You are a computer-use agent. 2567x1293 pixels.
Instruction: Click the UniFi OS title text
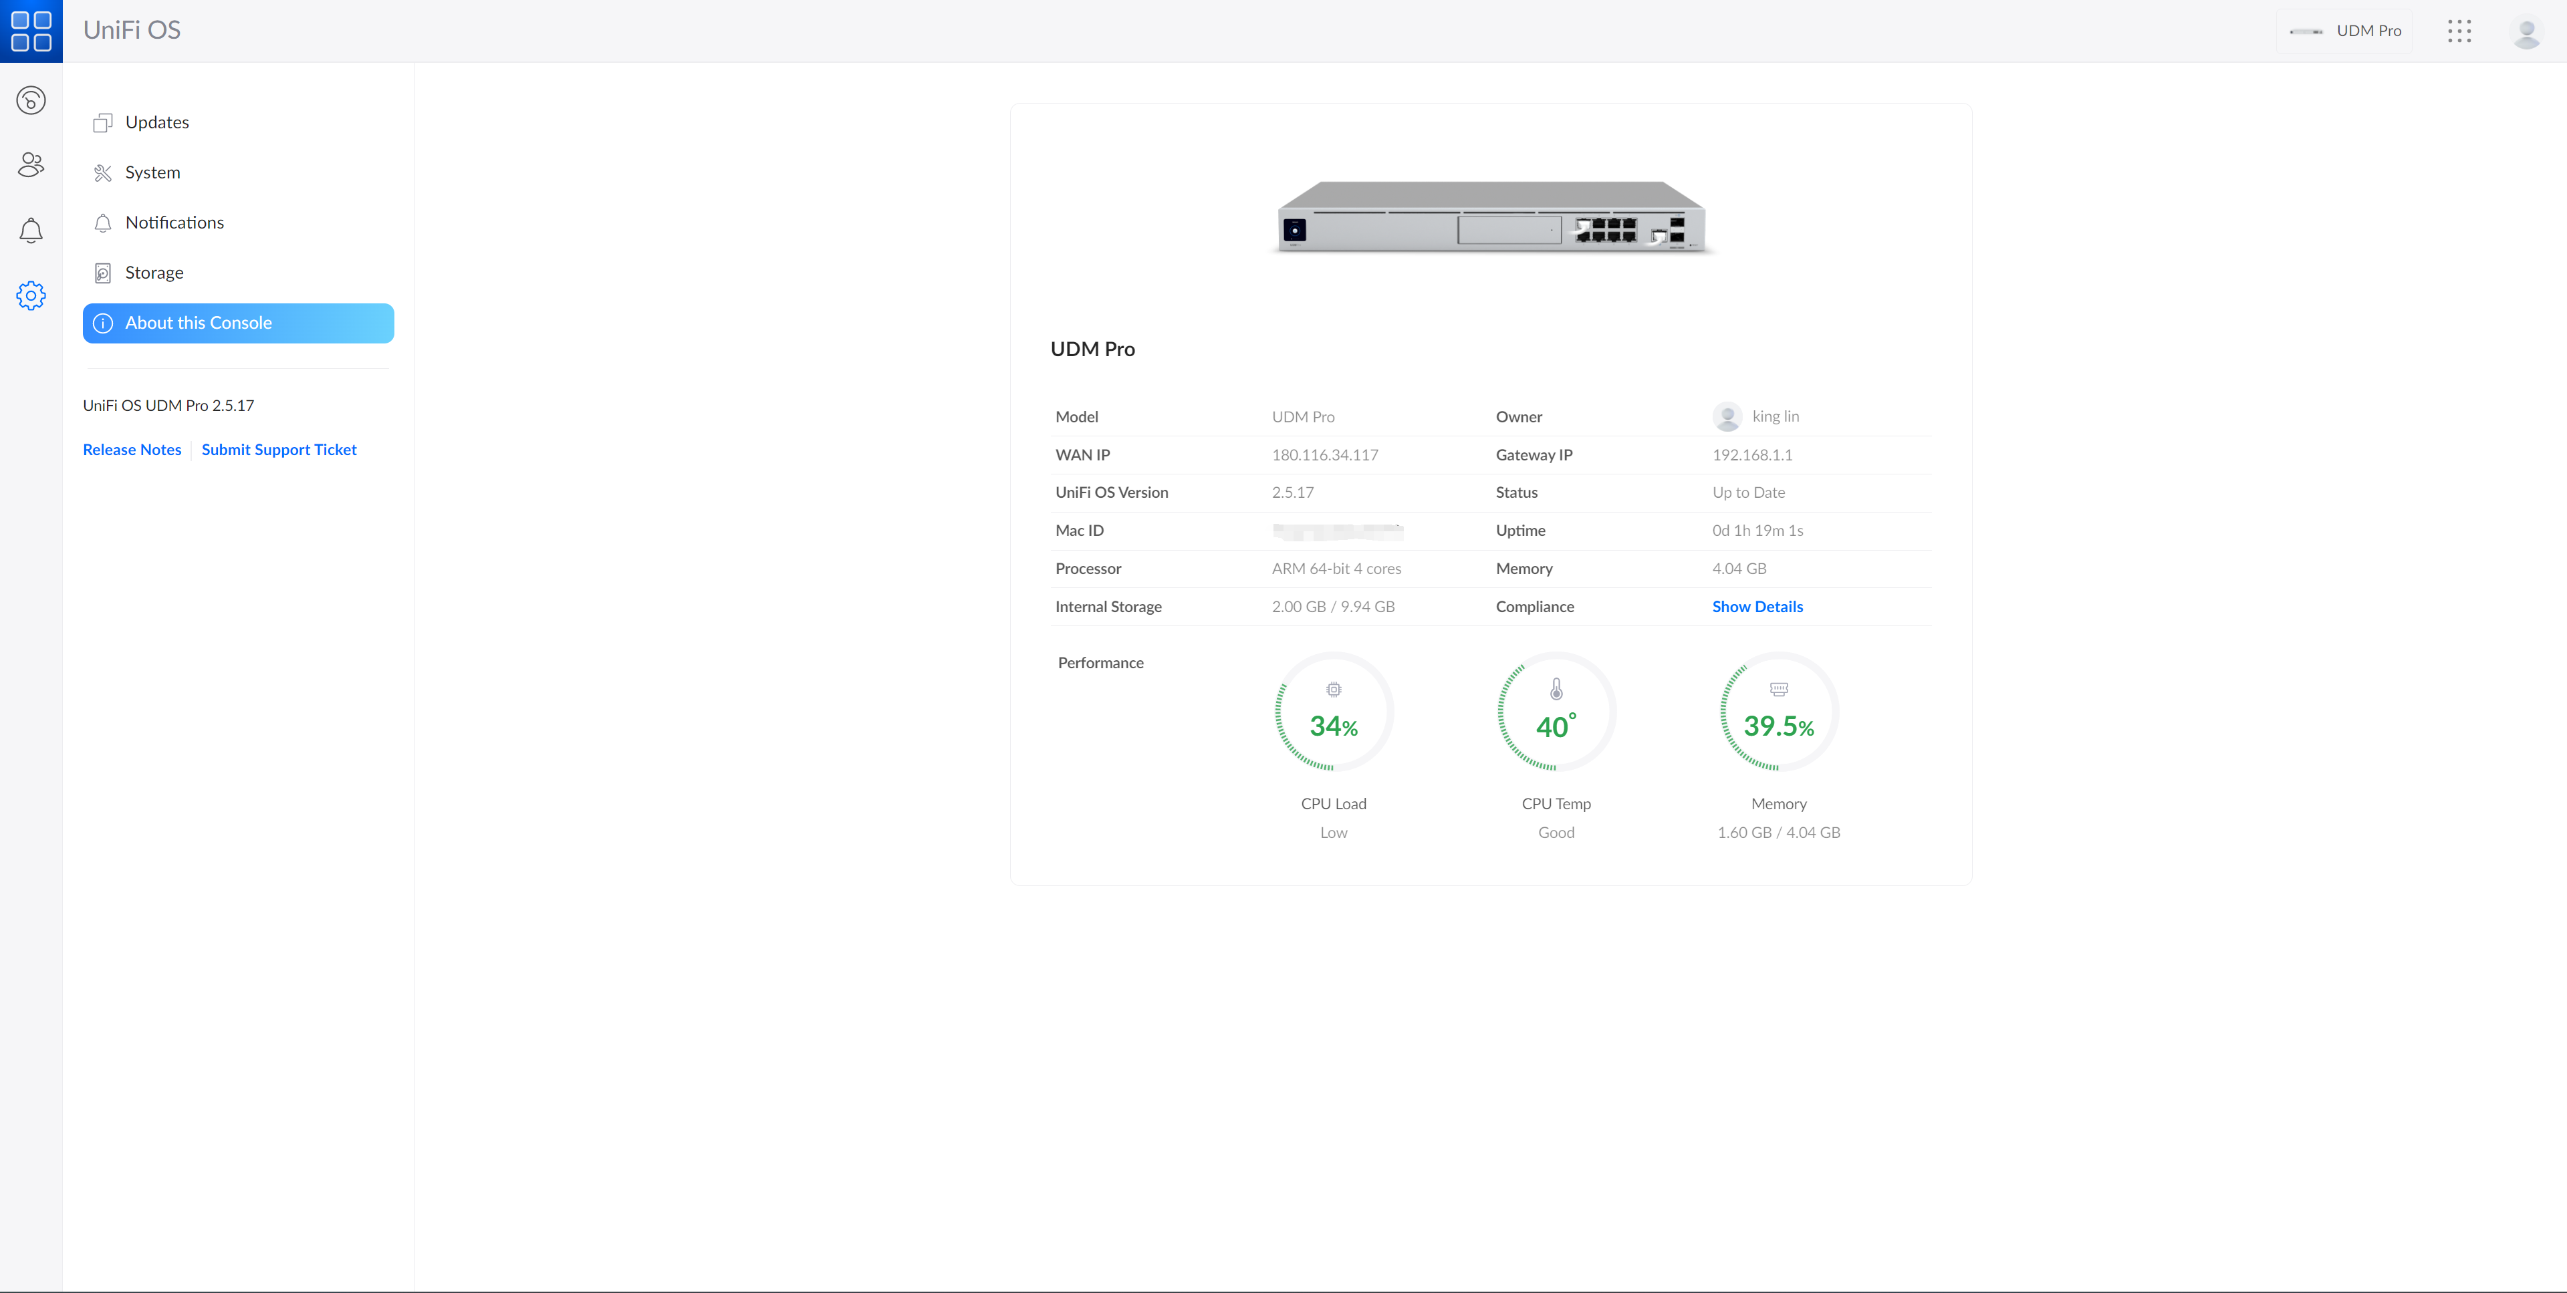[x=132, y=30]
